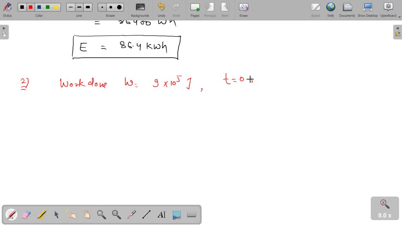Choose the Highlighter marker tool
This screenshot has height=226, width=402.
click(x=41, y=215)
